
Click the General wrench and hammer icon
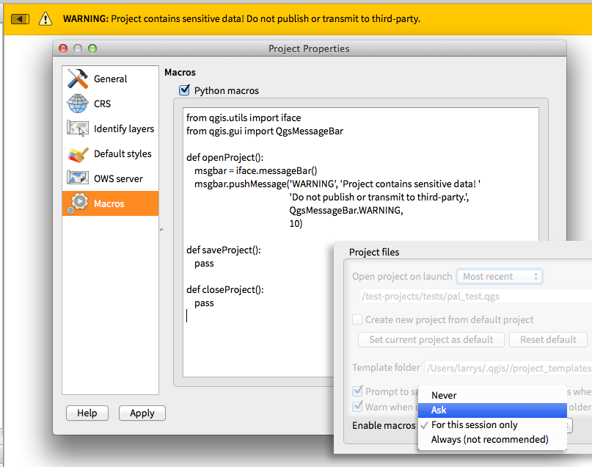point(78,79)
